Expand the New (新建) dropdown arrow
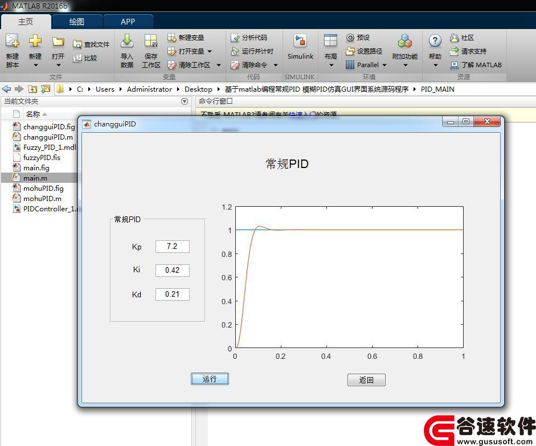 [35, 66]
